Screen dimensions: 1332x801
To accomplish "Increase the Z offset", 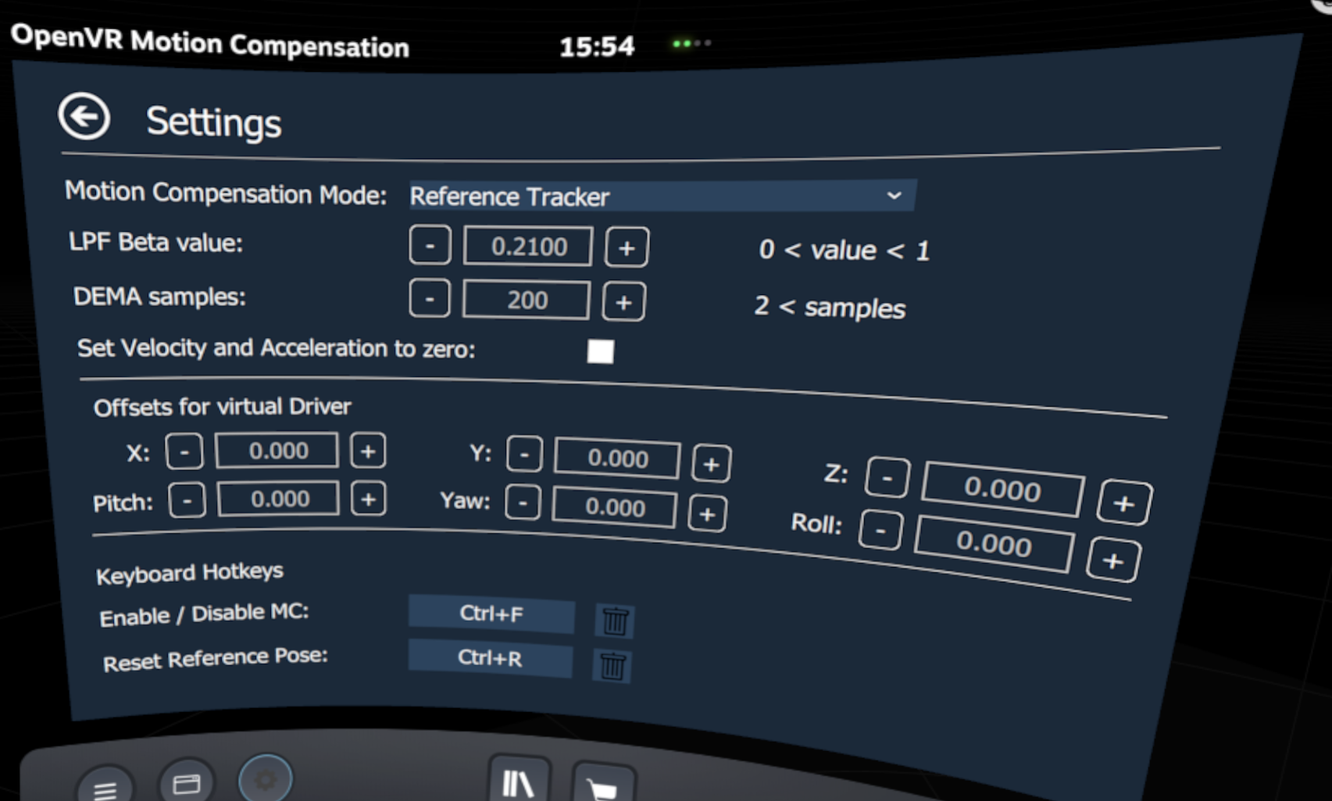I will tap(1123, 503).
